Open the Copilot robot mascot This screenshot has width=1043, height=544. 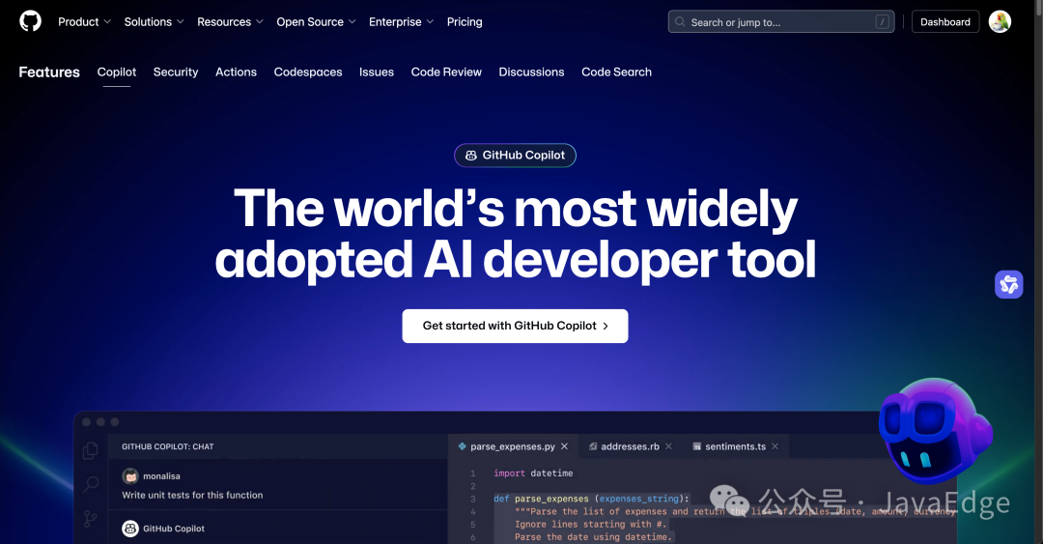[935, 431]
